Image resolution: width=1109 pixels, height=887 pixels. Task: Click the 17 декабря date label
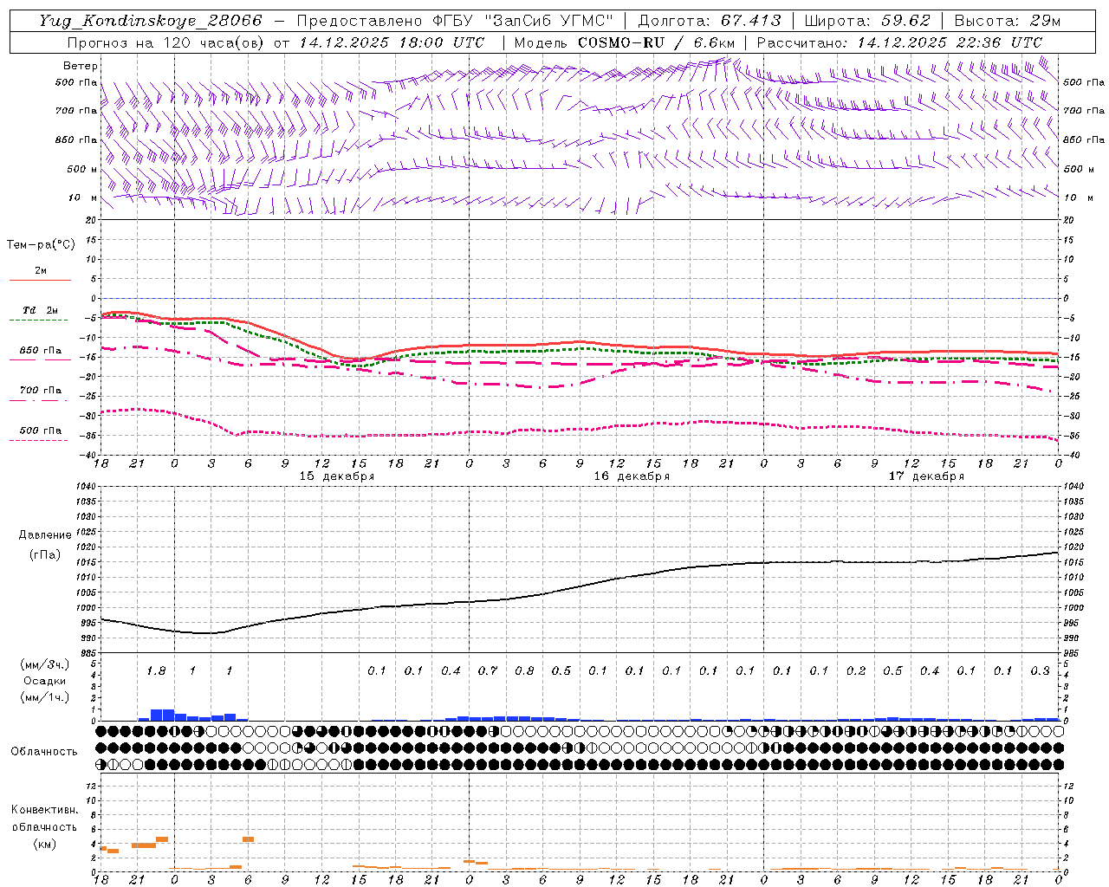(926, 476)
